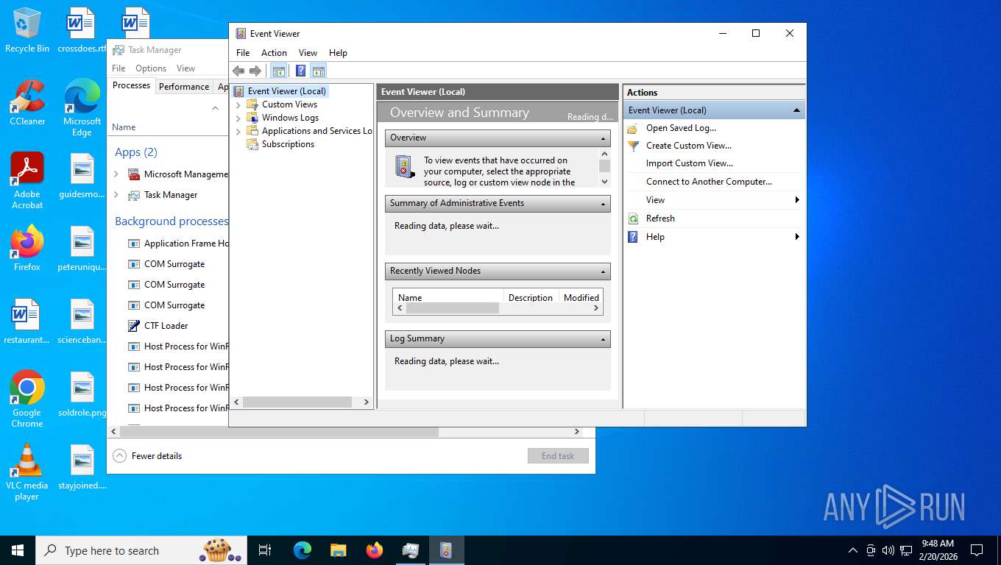Viewport: 1001px width, 565px height.
Task: Expand Microsoft Management Console app row
Action: [x=116, y=174]
